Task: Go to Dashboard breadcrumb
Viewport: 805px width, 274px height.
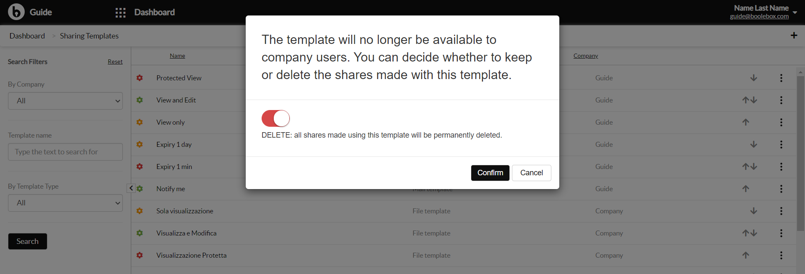Action: (27, 36)
